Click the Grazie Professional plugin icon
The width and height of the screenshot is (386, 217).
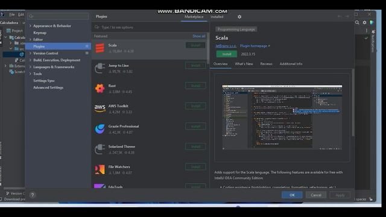pyautogui.click(x=100, y=129)
